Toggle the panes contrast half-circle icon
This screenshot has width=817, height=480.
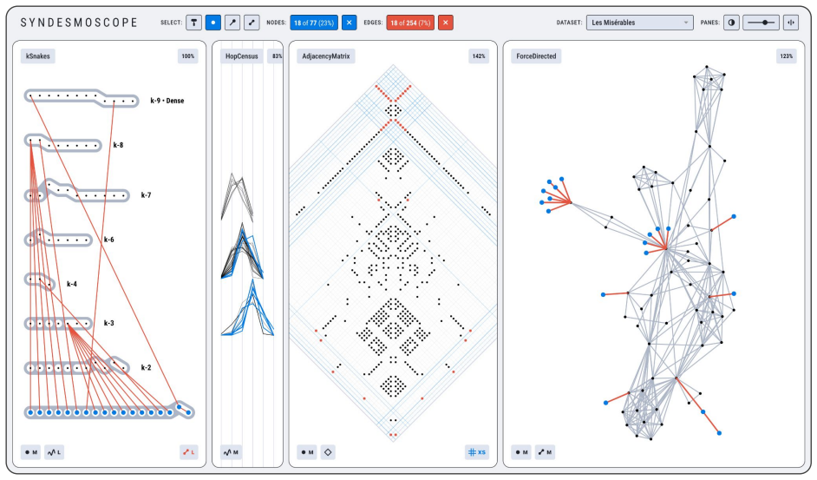731,23
